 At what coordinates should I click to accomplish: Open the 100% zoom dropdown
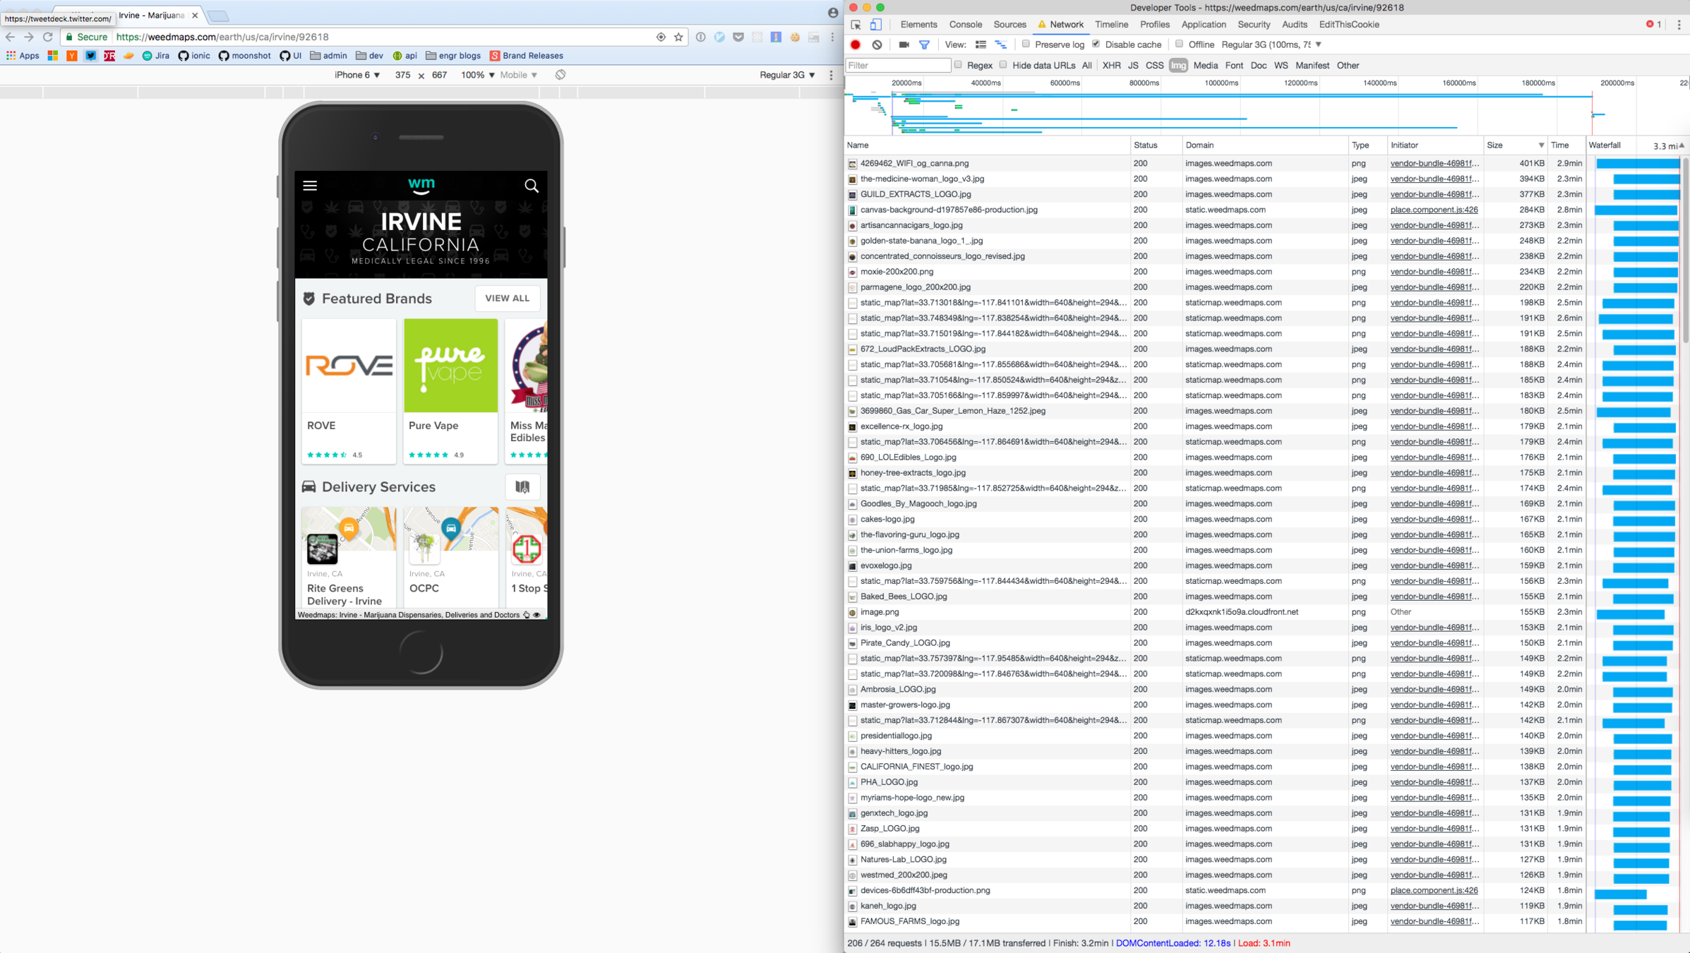point(477,75)
